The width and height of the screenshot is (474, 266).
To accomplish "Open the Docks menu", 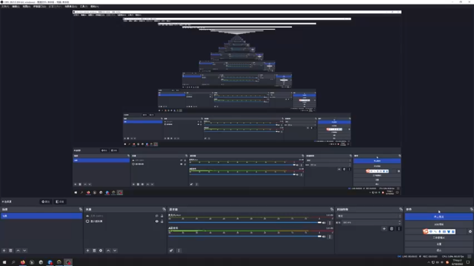I will tap(40, 7).
